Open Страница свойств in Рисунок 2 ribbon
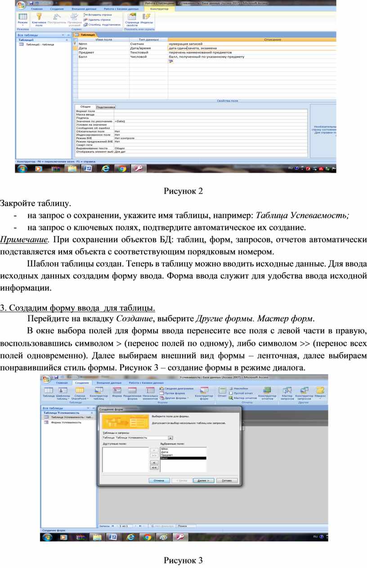This screenshot has width=367, height=568. click(132, 19)
